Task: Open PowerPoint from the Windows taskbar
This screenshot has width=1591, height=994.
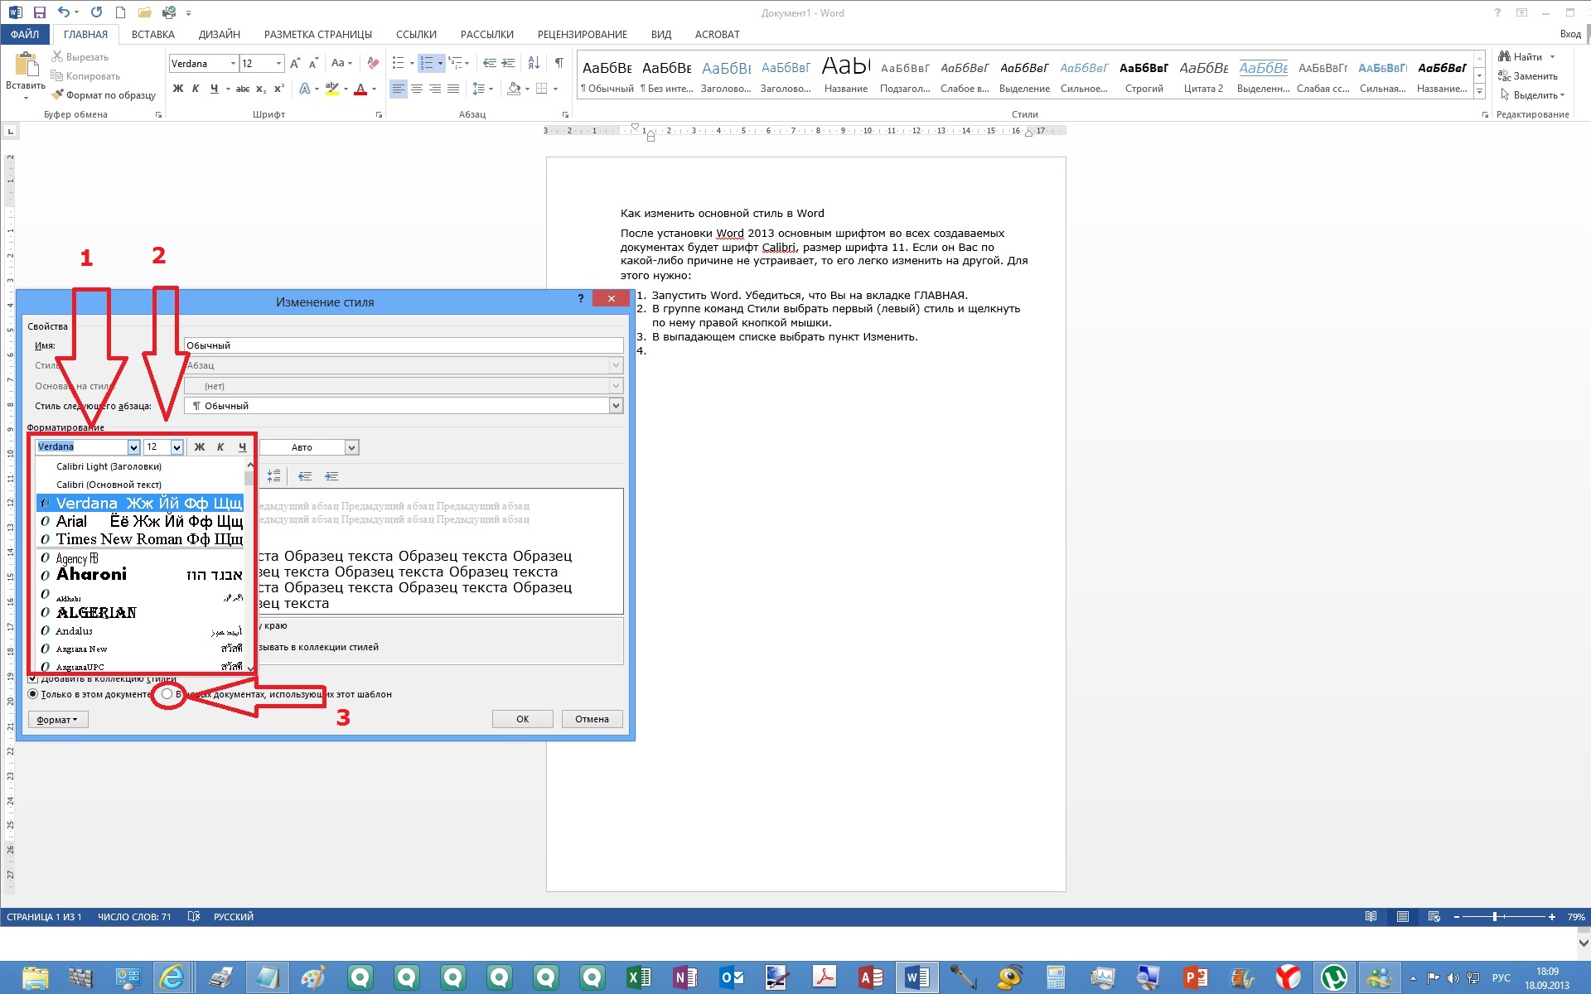Action: coord(1195,977)
